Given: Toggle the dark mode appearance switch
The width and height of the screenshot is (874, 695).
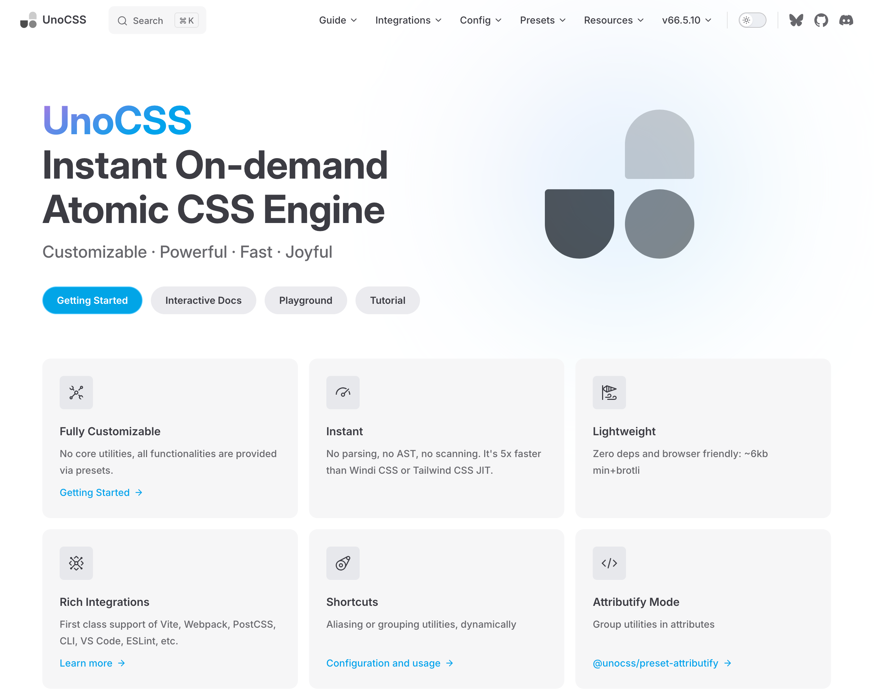Looking at the screenshot, I should click(x=752, y=20).
